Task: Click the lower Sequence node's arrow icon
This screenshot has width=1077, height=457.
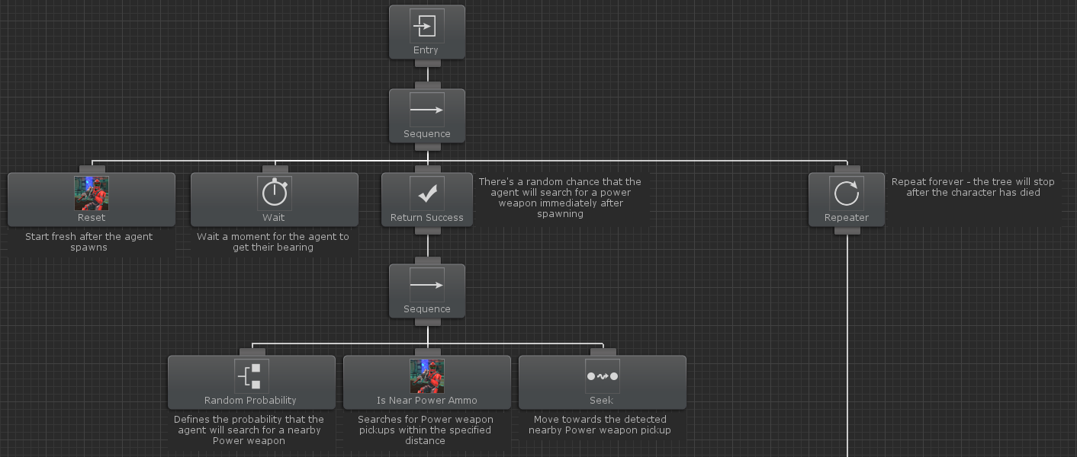Action: pyautogui.click(x=426, y=283)
